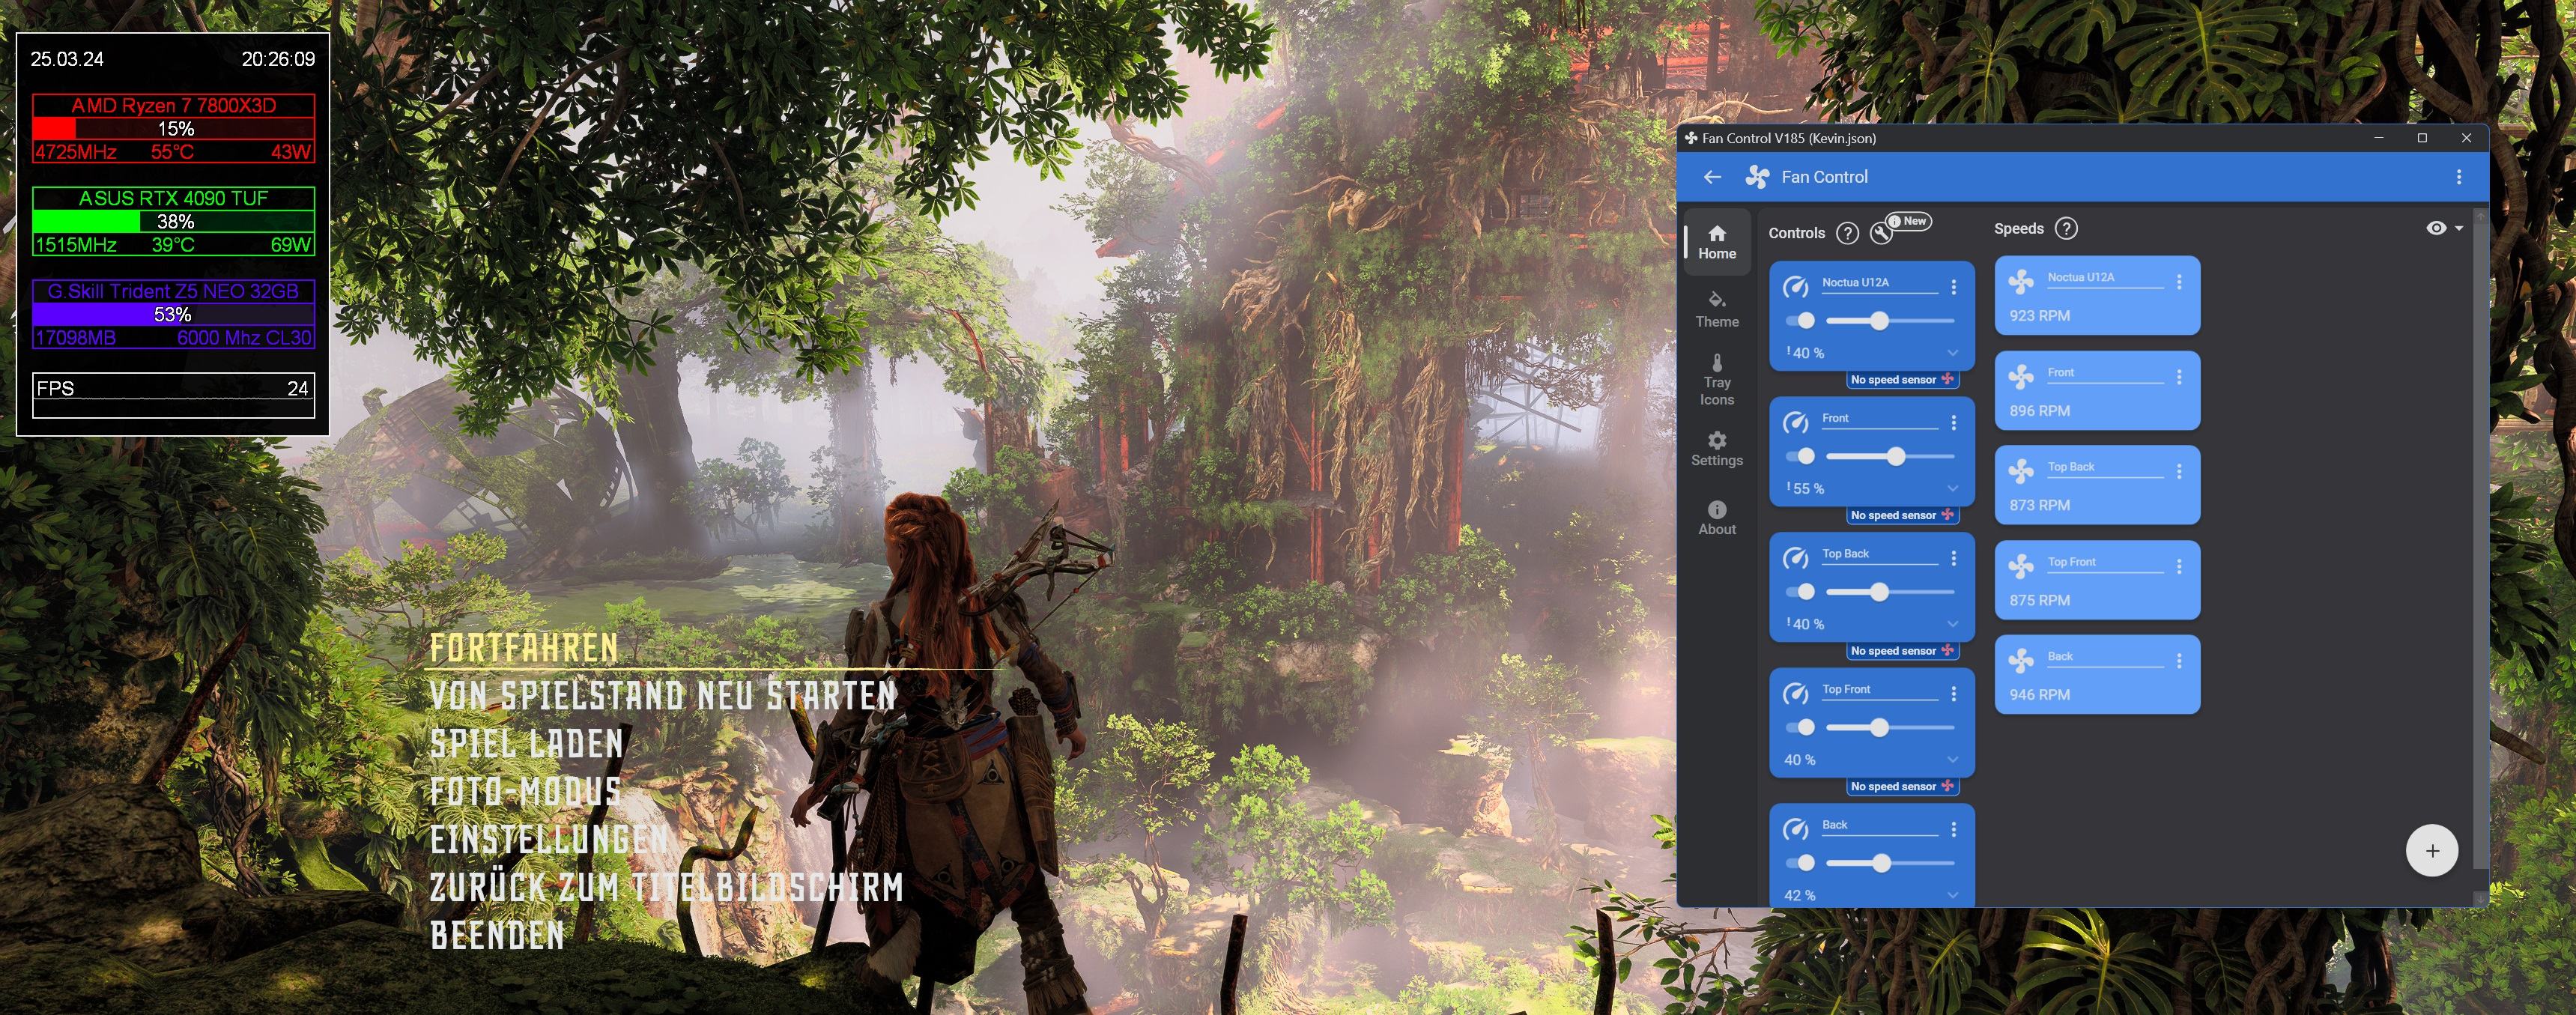Select Fortfahren in the game menu
Viewport: 2576px width, 1015px height.
(524, 649)
